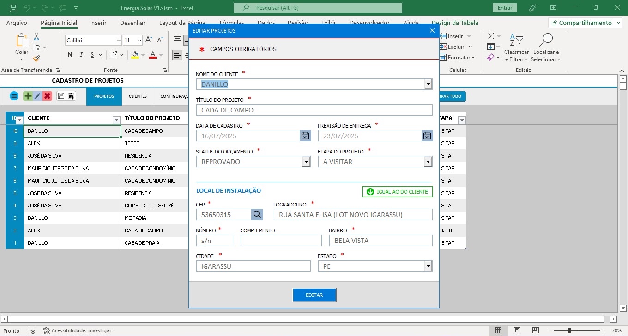Open the ETAPA DO PROJETO dropdown arrow
Screen dimensions: 628x336
[x=429, y=162]
